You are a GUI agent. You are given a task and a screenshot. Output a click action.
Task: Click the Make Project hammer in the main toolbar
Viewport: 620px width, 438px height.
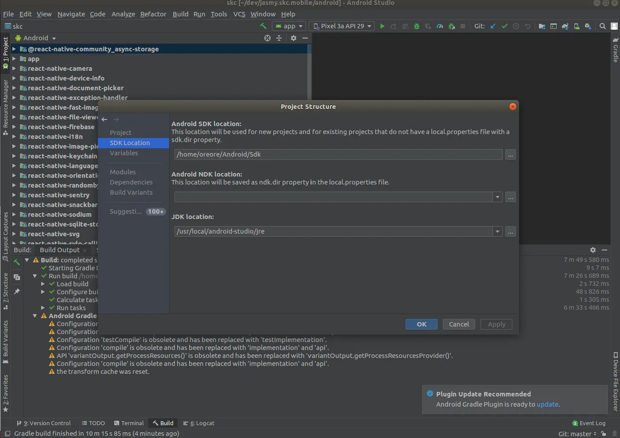pyautogui.click(x=263, y=26)
